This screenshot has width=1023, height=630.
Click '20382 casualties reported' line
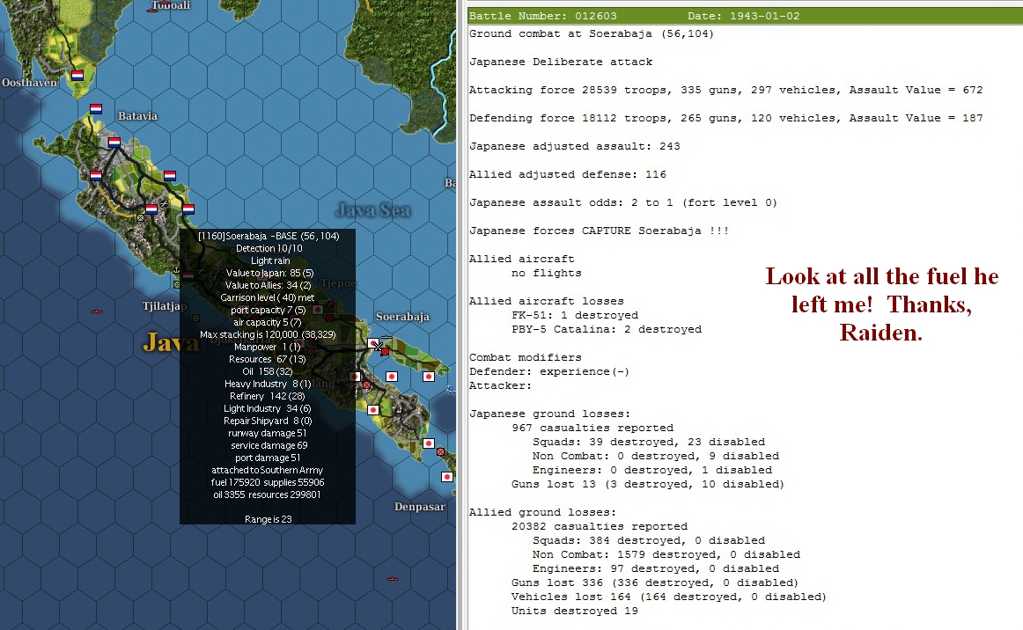[599, 526]
